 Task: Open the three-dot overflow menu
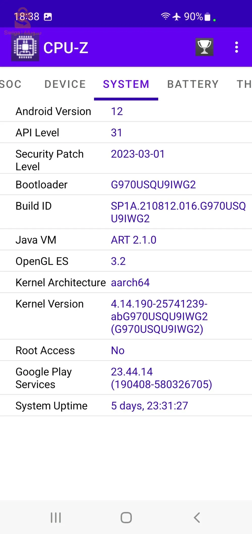[236, 47]
